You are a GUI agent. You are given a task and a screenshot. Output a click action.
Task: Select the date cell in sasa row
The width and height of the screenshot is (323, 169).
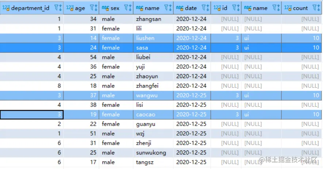click(192, 48)
